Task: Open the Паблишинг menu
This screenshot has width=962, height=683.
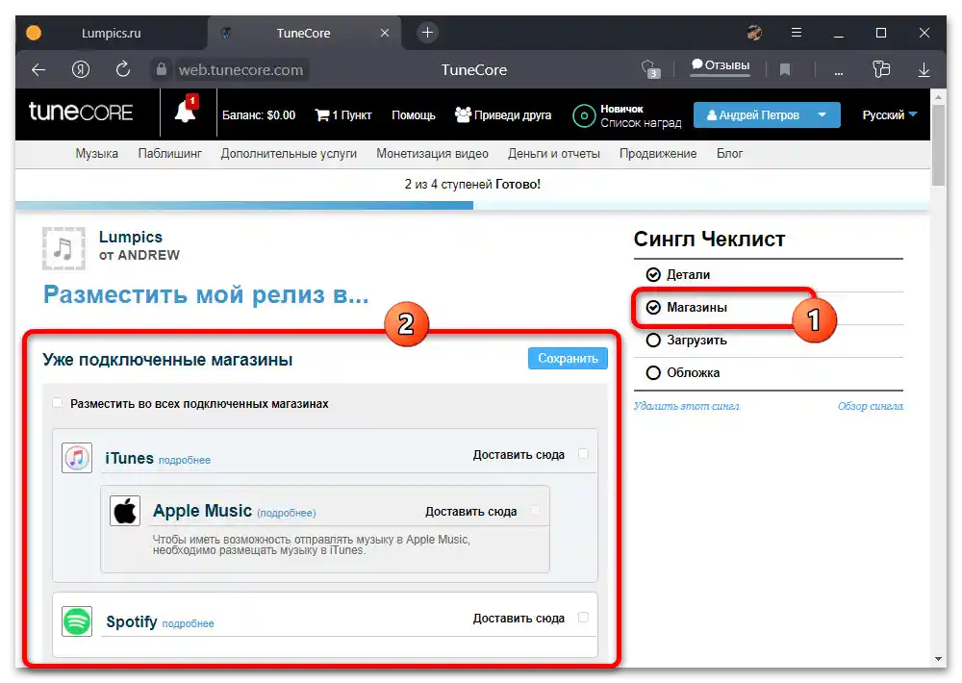Action: [170, 153]
